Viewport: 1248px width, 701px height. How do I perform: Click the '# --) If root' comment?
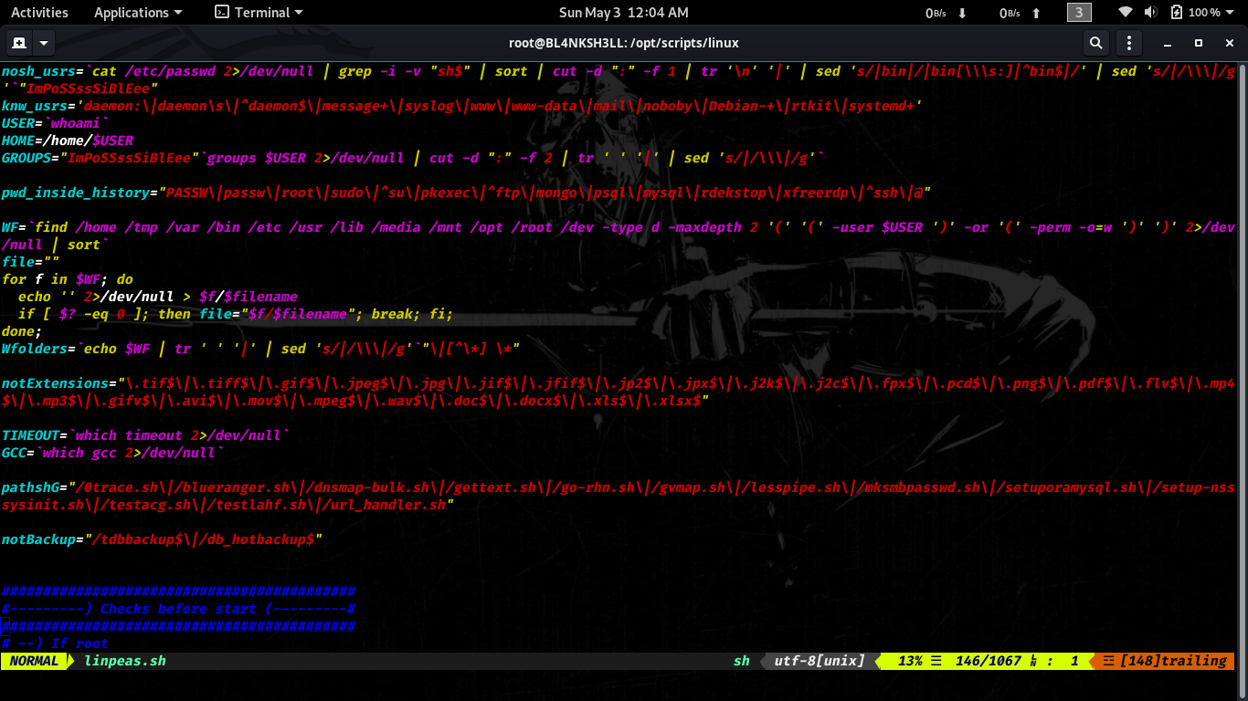click(56, 643)
